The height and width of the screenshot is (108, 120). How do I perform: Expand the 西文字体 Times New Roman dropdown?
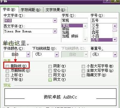coord(55,31)
